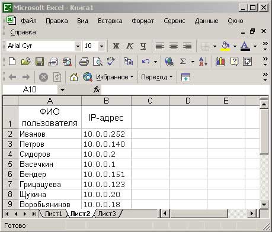Expand the Name Box dropdown arrow

tap(62, 90)
